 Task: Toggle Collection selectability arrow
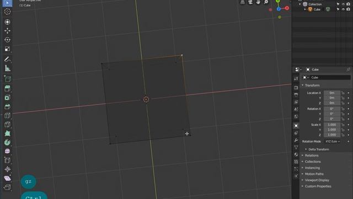pyautogui.click(x=338, y=4)
